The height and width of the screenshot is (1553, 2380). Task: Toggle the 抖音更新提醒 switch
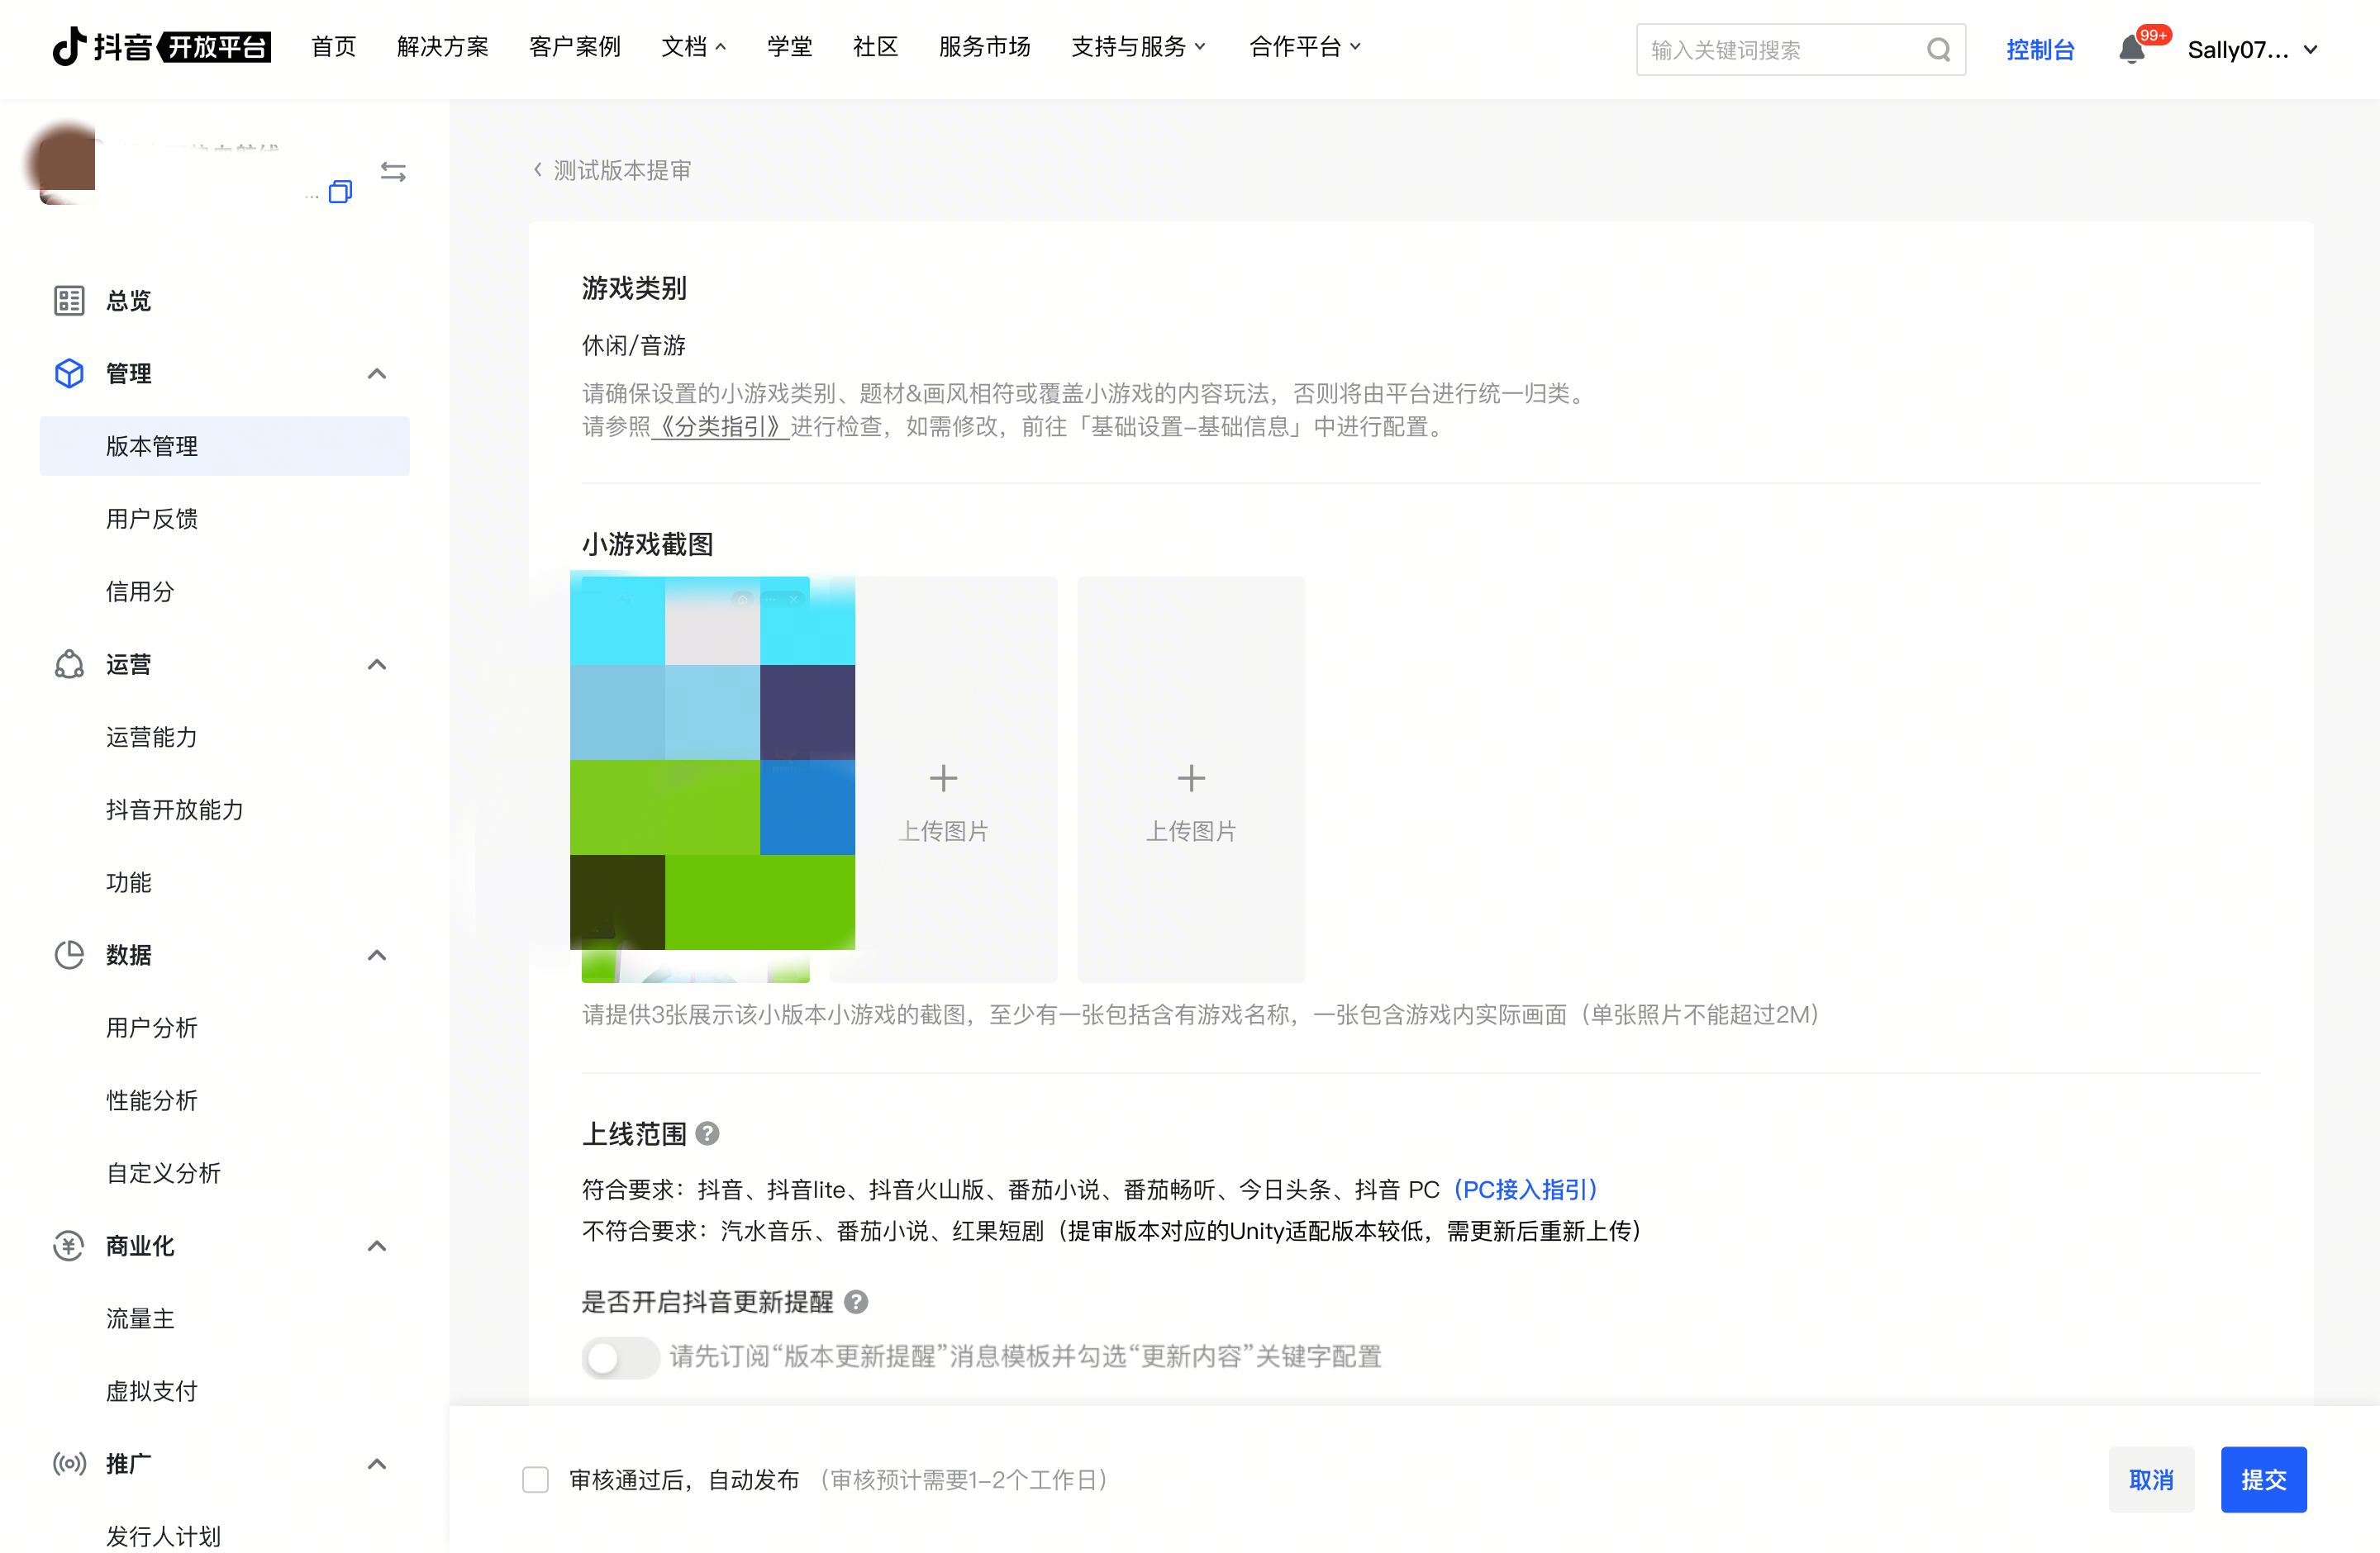point(620,1356)
